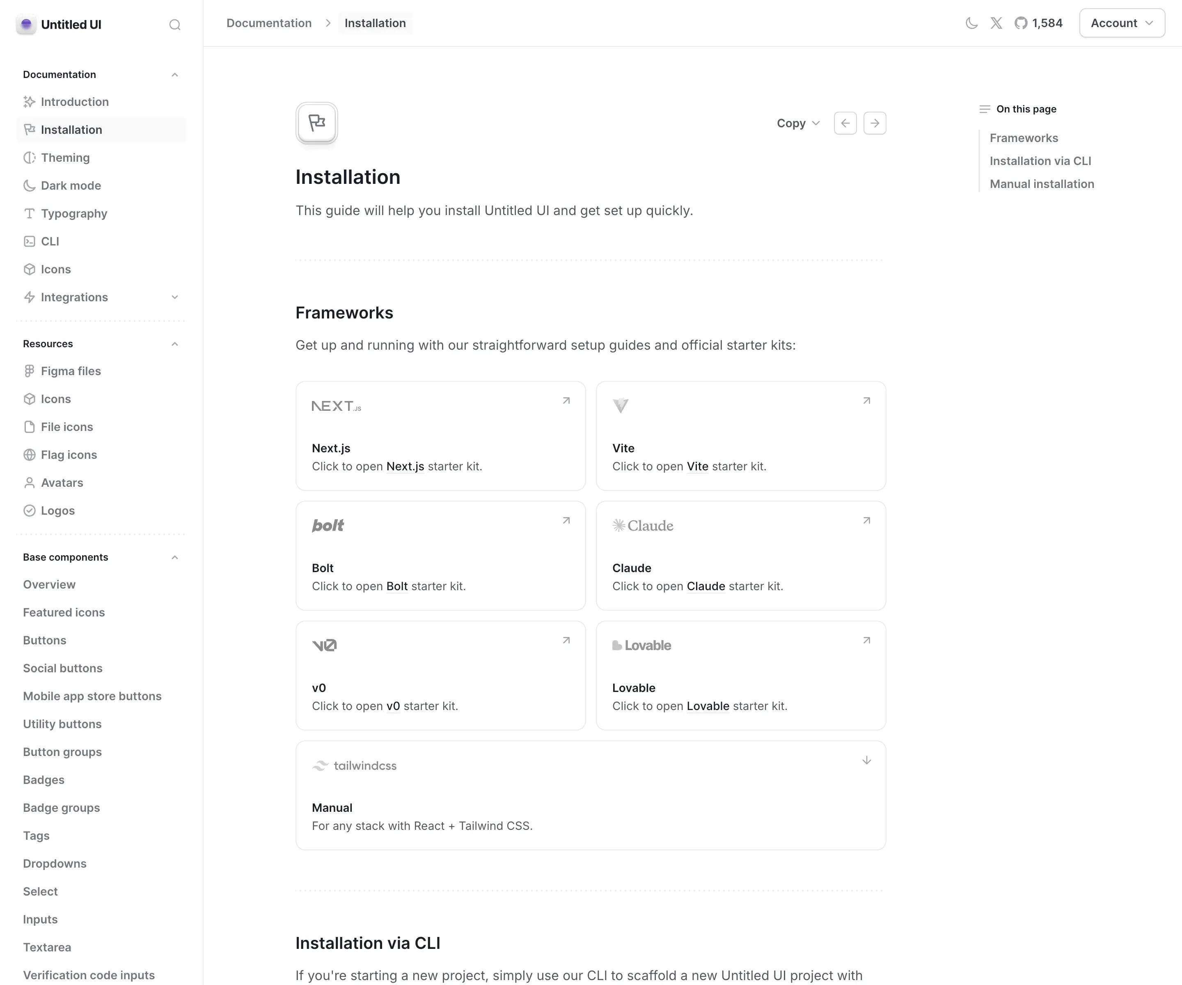This screenshot has width=1182, height=985.
Task: Open the Next.js starter kit external link arrow
Action: (x=566, y=400)
